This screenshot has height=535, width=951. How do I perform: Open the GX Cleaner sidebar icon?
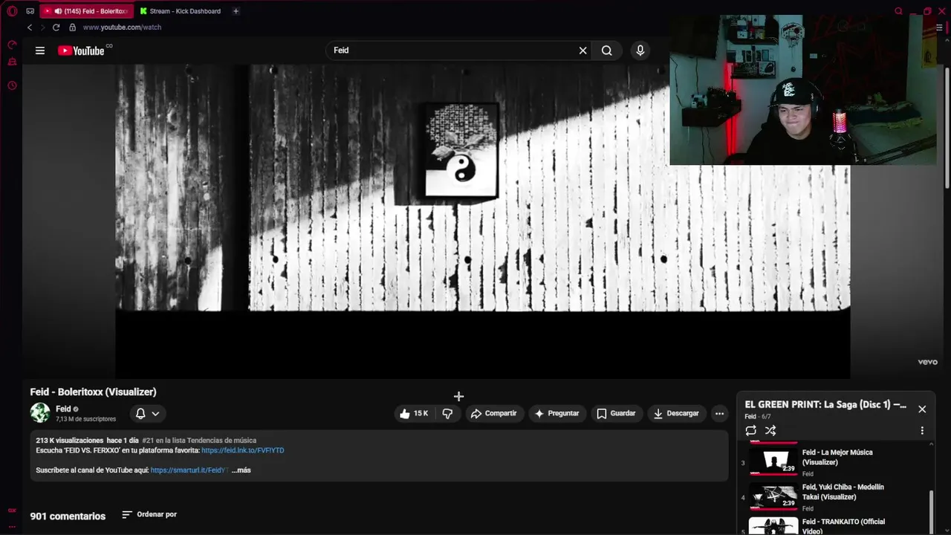[x=12, y=62]
